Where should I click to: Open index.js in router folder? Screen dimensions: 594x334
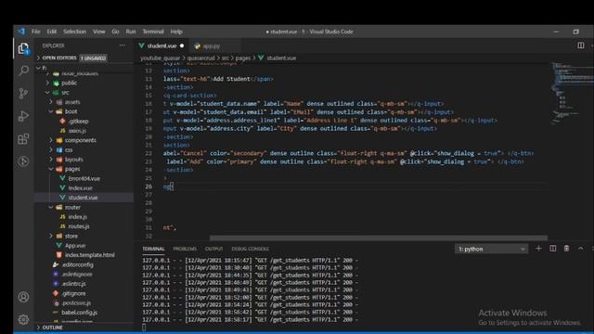(78, 216)
